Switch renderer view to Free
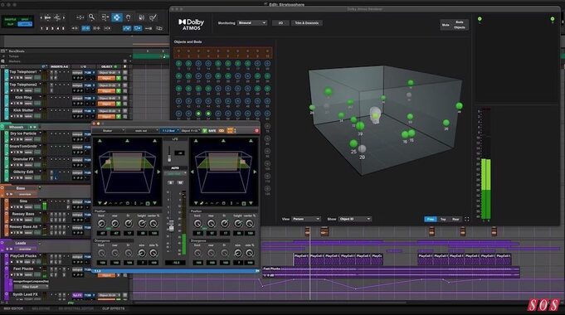565x315 pixels. coord(431,219)
